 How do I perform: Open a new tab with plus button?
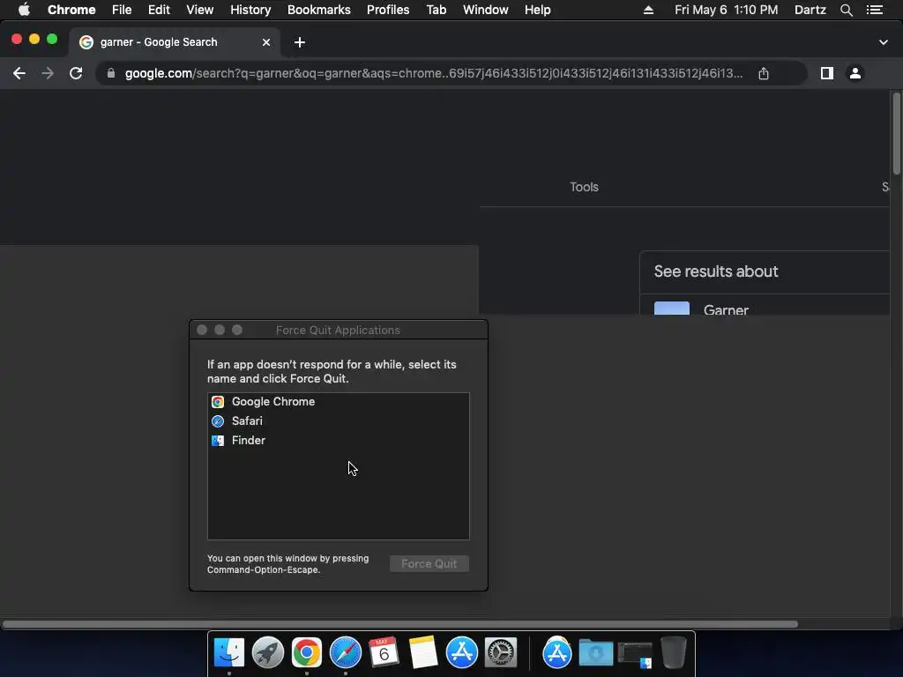click(300, 42)
